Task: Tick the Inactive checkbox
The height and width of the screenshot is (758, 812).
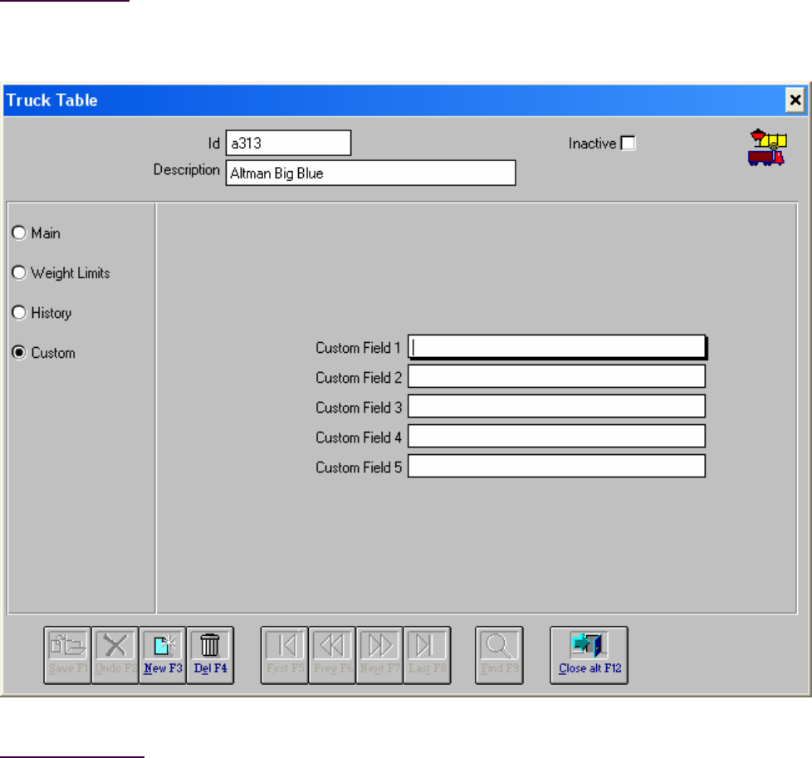Action: click(628, 144)
